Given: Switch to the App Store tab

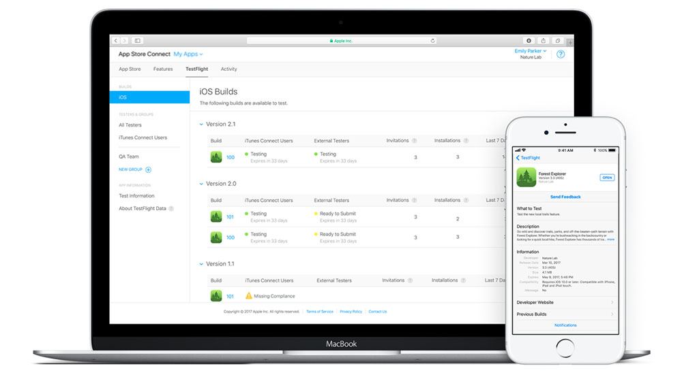Looking at the screenshot, I should (130, 69).
